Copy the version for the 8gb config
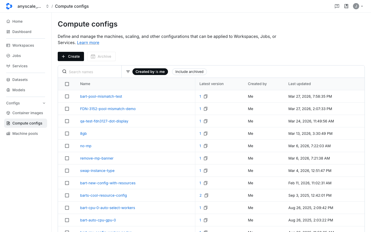Image resolution: width=371 pixels, height=232 pixels. point(206,134)
